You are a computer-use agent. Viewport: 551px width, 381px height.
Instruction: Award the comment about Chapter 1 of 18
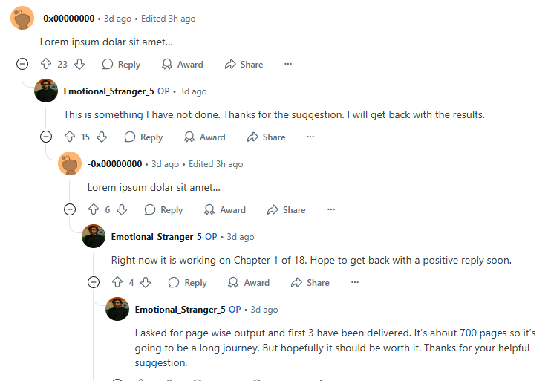click(x=248, y=283)
